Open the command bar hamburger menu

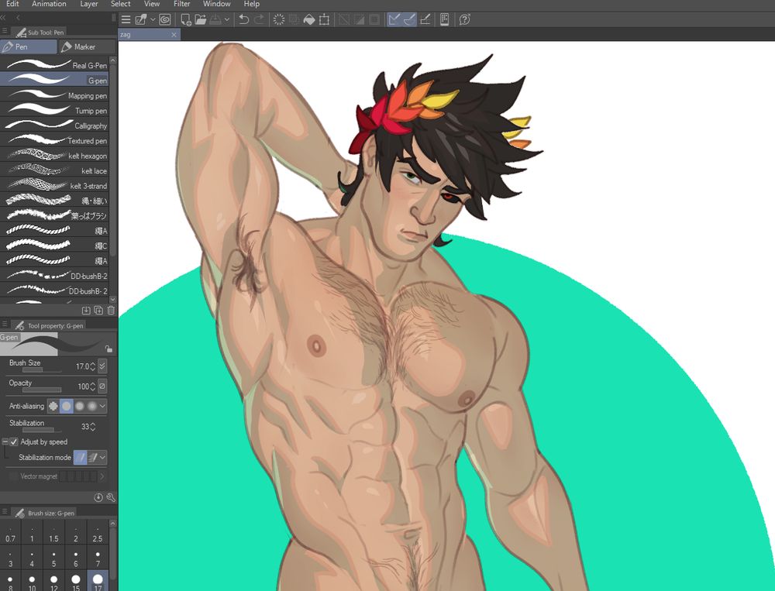tap(126, 20)
